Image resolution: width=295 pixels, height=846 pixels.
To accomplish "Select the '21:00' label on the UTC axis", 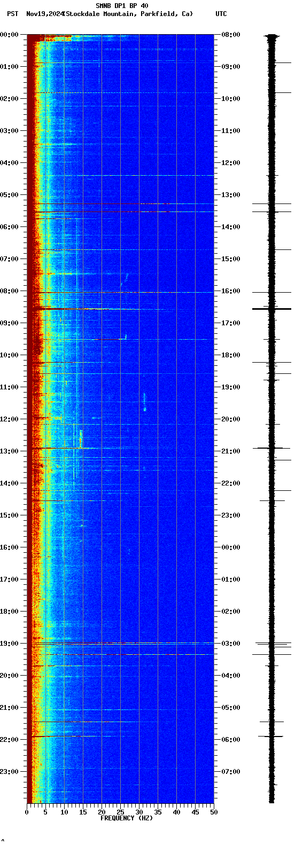I will click(x=231, y=451).
